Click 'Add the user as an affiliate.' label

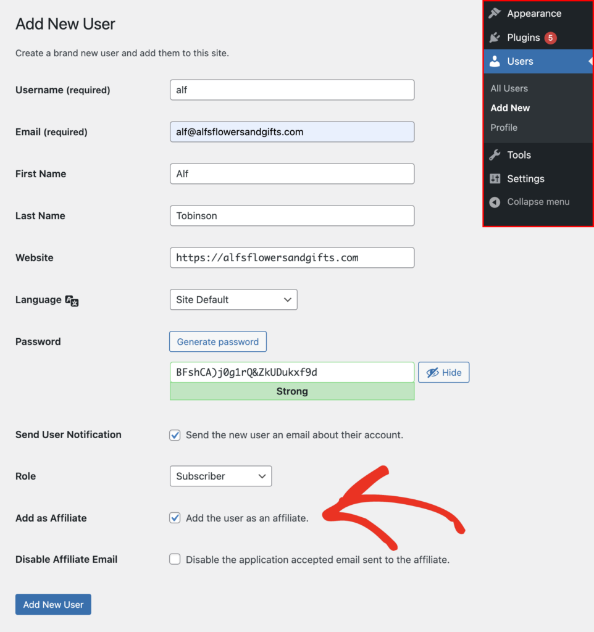[247, 518]
